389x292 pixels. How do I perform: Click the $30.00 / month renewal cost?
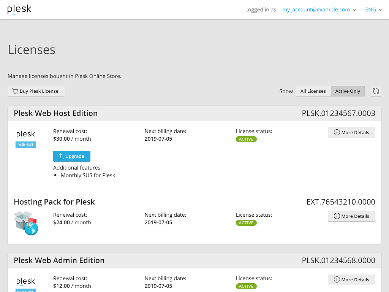[x=72, y=139]
